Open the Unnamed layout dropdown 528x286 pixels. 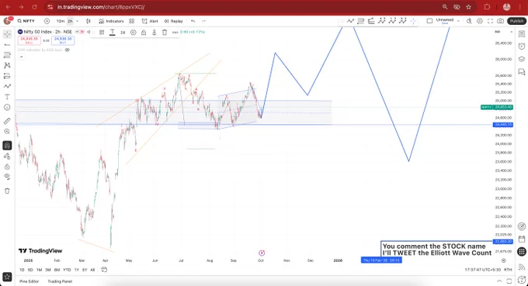tap(458, 21)
